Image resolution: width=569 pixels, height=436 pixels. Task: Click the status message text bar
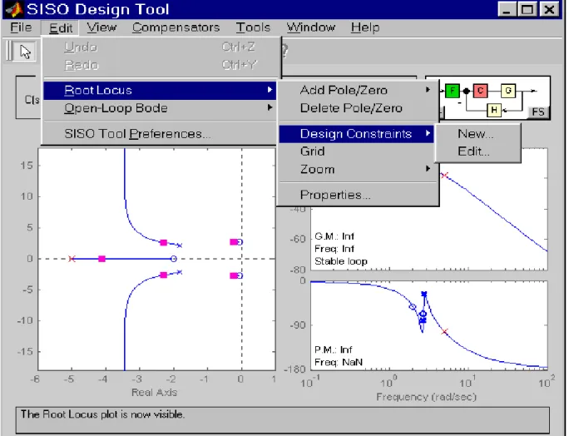282,420
